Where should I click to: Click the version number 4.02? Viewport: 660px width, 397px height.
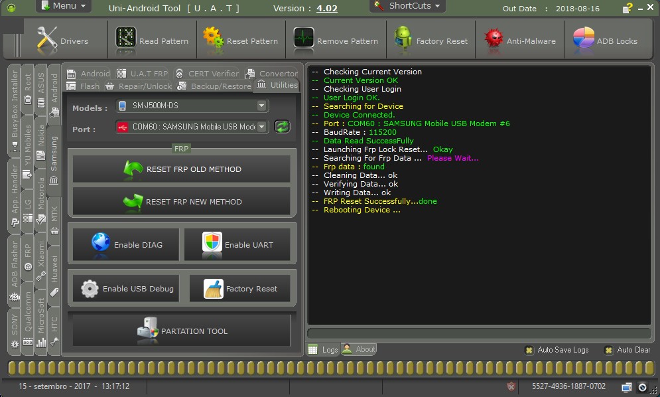point(327,9)
